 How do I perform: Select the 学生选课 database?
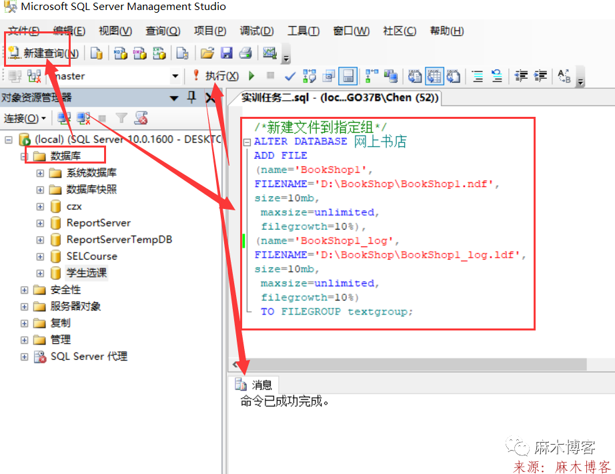[86, 272]
